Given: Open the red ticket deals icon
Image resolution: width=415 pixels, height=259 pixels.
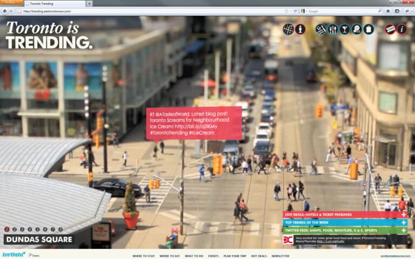Looking at the screenshot, I should point(390,29).
